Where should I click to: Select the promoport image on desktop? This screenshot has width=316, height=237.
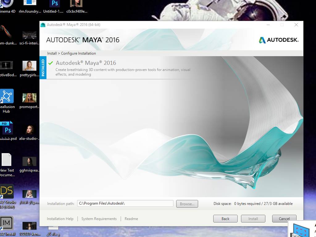[x=29, y=98]
